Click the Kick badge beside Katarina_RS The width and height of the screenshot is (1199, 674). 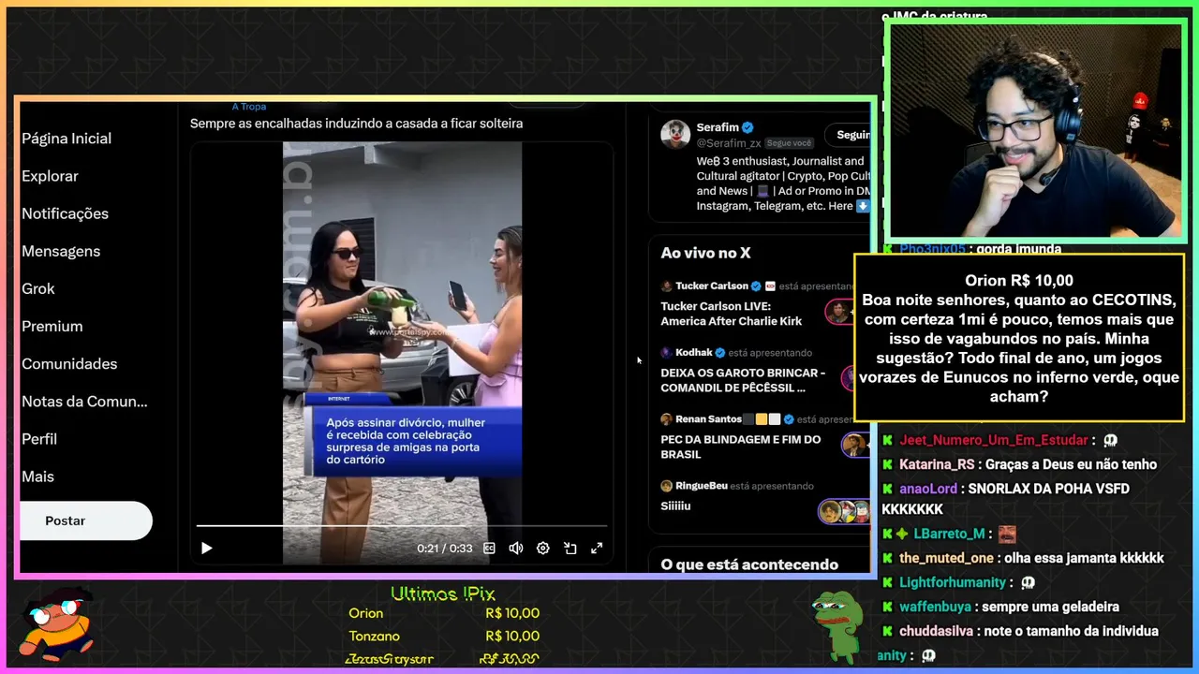(887, 464)
